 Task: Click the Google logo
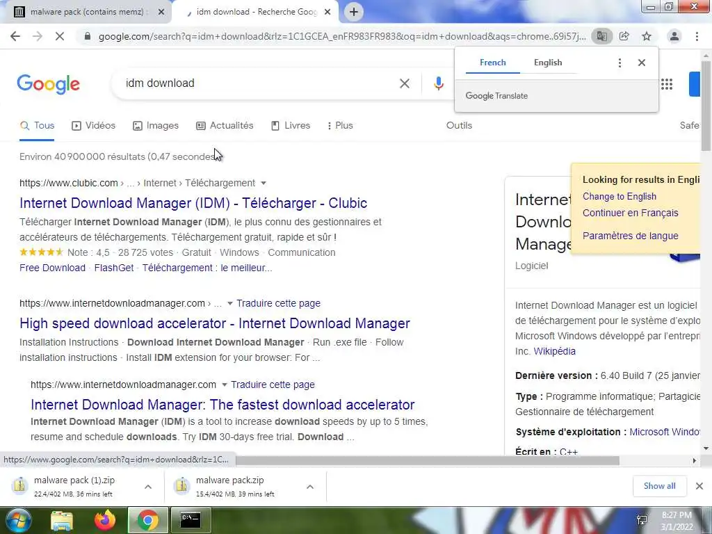(49, 84)
